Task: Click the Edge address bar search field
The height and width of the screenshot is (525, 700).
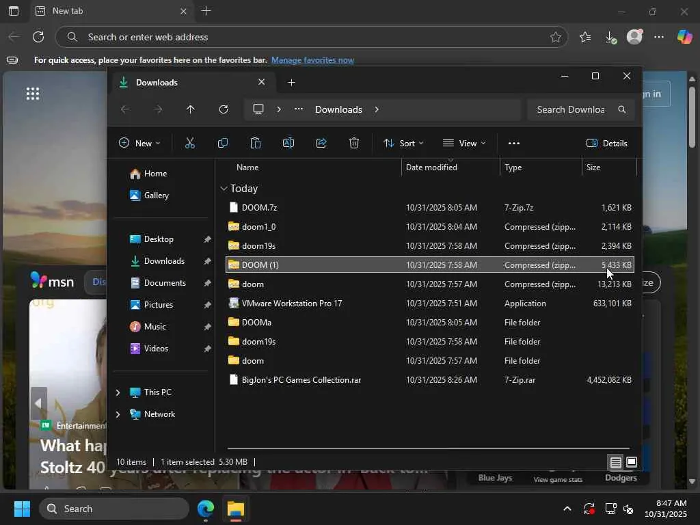Action: [x=311, y=37]
